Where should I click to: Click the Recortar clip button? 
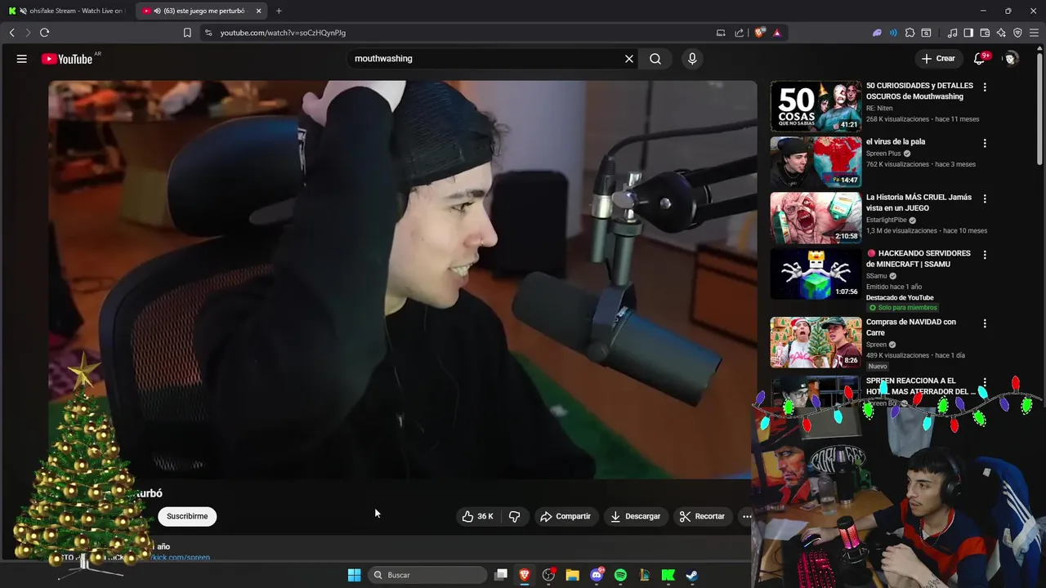pyautogui.click(x=702, y=516)
